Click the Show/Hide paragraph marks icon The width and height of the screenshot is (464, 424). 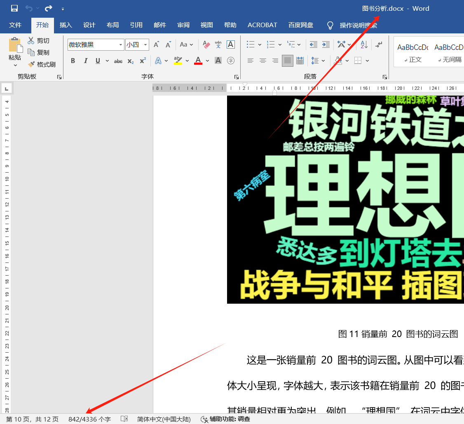379,45
